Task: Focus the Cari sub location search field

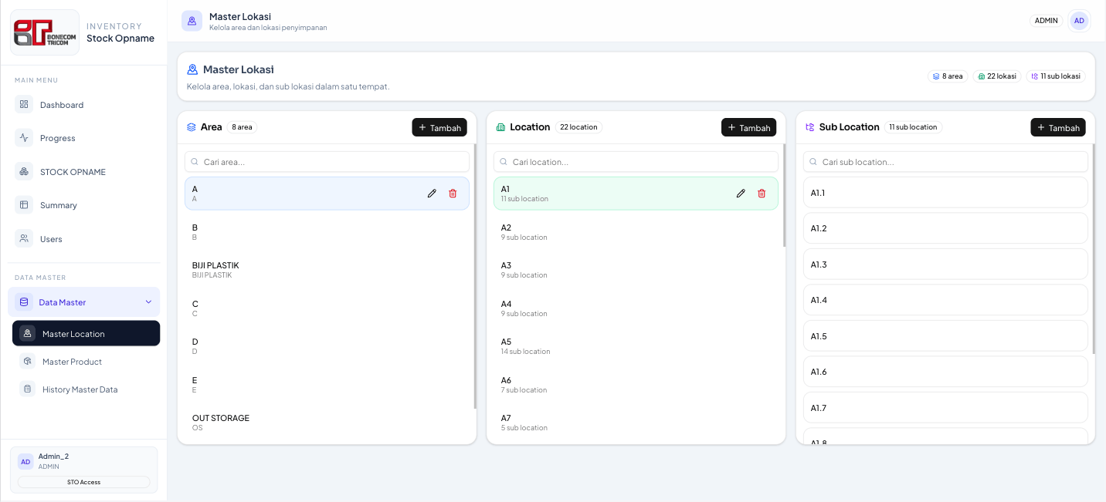Action: [x=945, y=162]
